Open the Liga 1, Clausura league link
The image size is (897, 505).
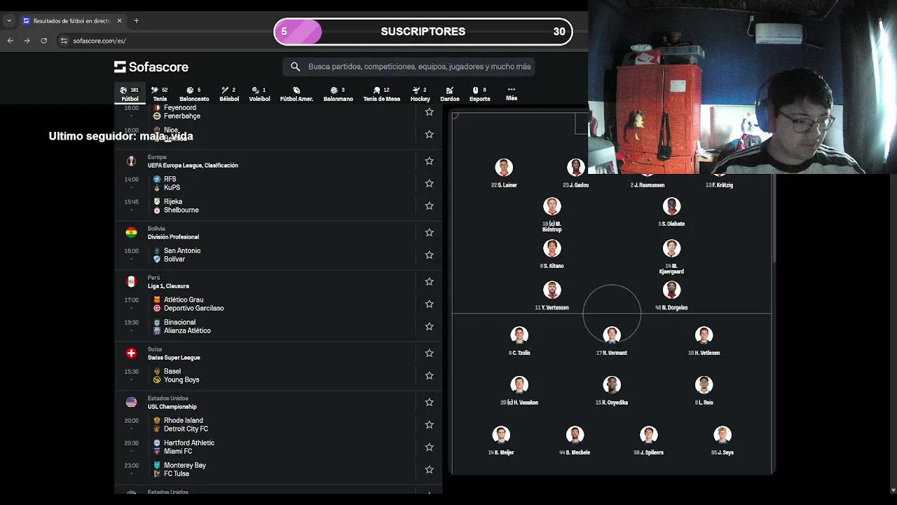pyautogui.click(x=168, y=286)
